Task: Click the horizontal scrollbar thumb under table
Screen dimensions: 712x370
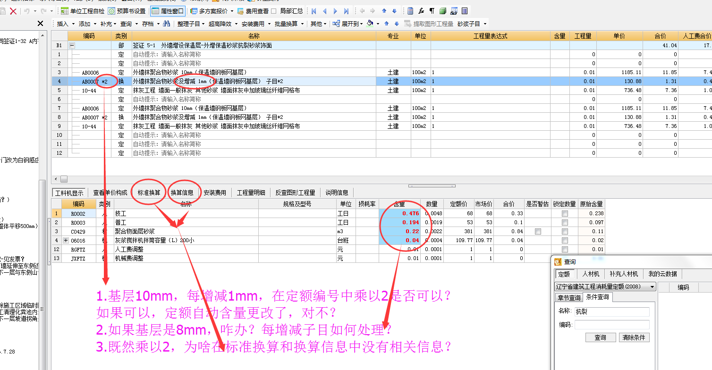Action: [x=64, y=179]
